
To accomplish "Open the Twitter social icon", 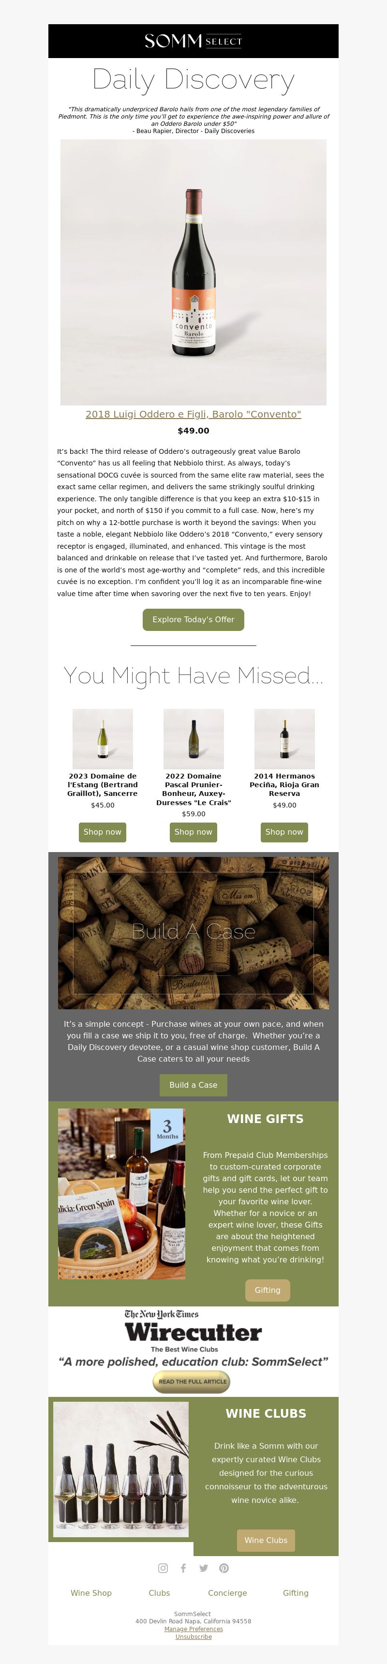I will tap(204, 1568).
